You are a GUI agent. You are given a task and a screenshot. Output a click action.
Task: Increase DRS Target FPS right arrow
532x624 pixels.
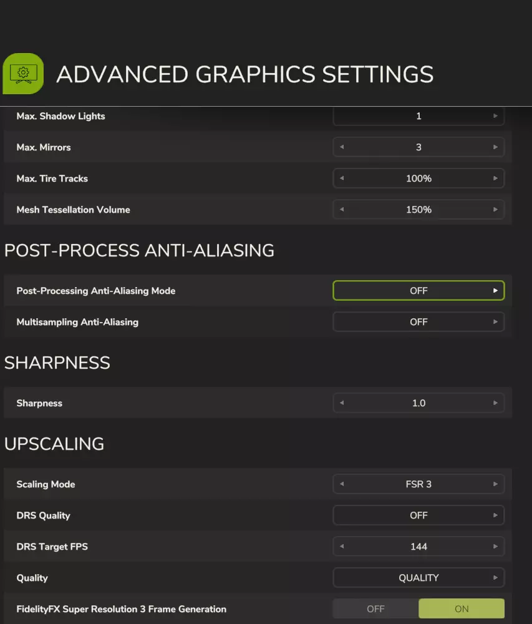coord(495,547)
